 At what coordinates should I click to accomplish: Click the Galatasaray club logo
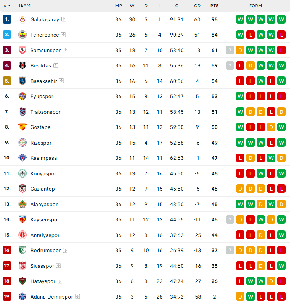pyautogui.click(x=22, y=19)
